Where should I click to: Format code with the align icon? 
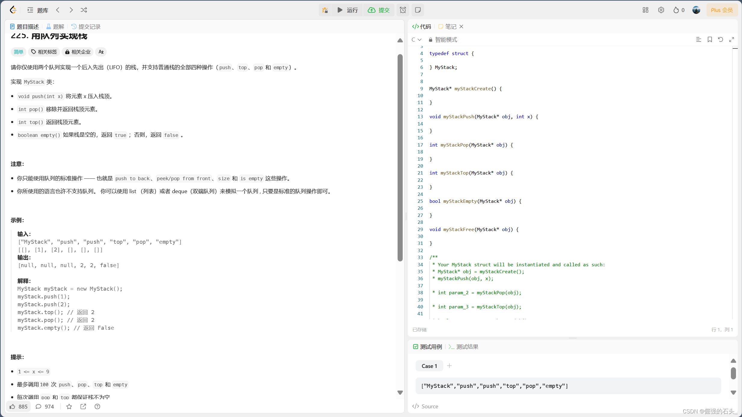[698, 39]
